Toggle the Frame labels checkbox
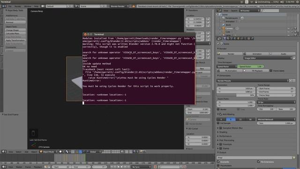 coord(271,71)
